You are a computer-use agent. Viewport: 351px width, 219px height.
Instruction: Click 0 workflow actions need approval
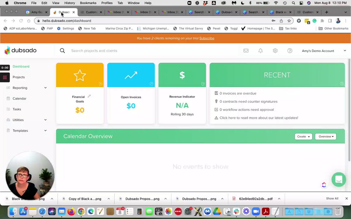247,110
